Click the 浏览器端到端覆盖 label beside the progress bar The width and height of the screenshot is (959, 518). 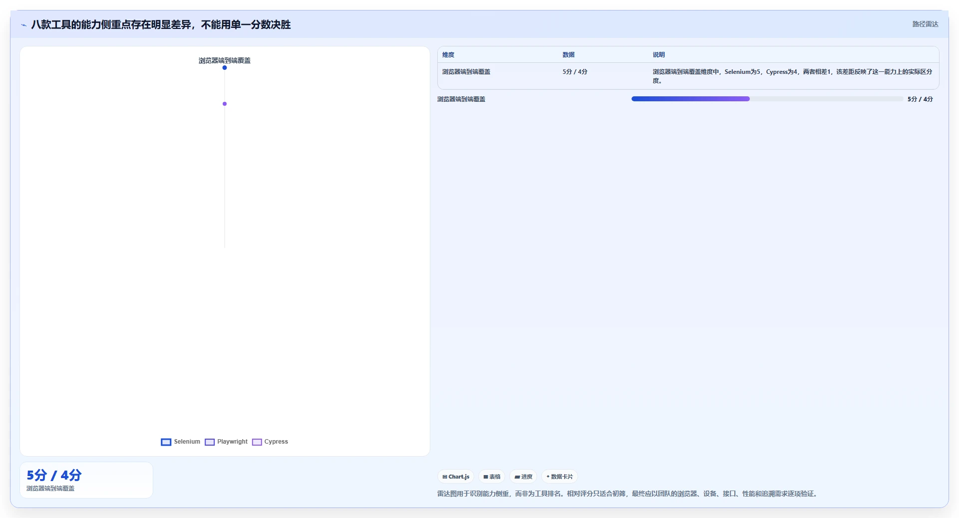click(x=461, y=99)
